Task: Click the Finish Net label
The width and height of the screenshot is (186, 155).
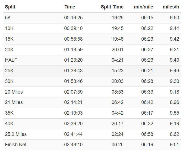Action: [16, 145]
